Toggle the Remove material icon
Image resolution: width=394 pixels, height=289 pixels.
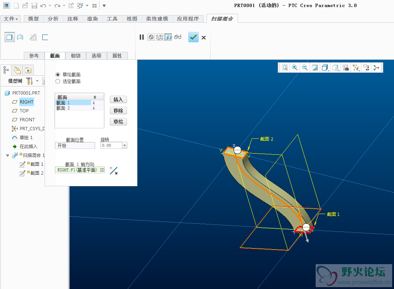33,37
